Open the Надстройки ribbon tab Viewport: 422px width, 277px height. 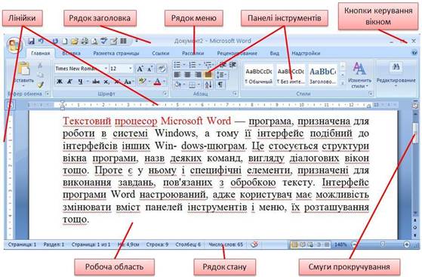[x=306, y=54]
